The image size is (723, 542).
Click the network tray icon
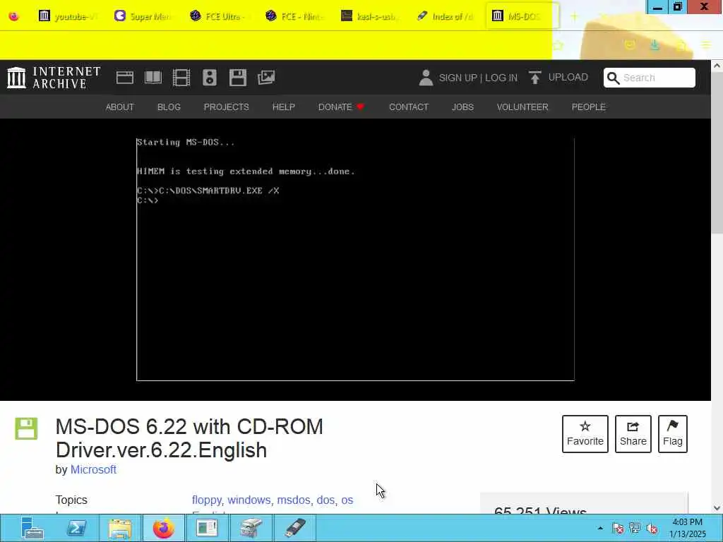click(635, 528)
